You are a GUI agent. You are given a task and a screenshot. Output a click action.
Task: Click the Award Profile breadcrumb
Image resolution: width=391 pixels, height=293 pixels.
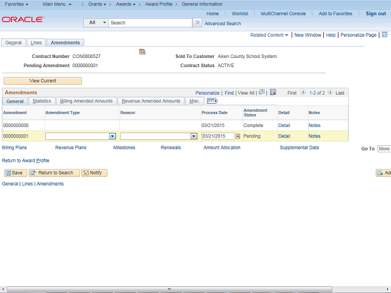pos(159,4)
